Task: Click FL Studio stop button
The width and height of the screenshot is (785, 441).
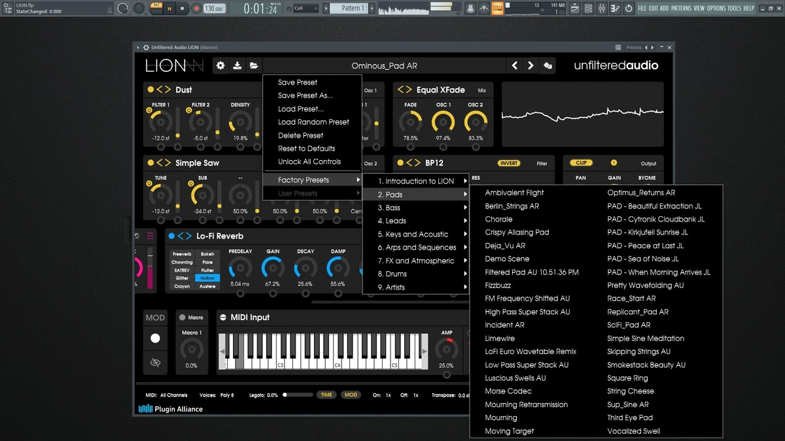Action: (183, 8)
